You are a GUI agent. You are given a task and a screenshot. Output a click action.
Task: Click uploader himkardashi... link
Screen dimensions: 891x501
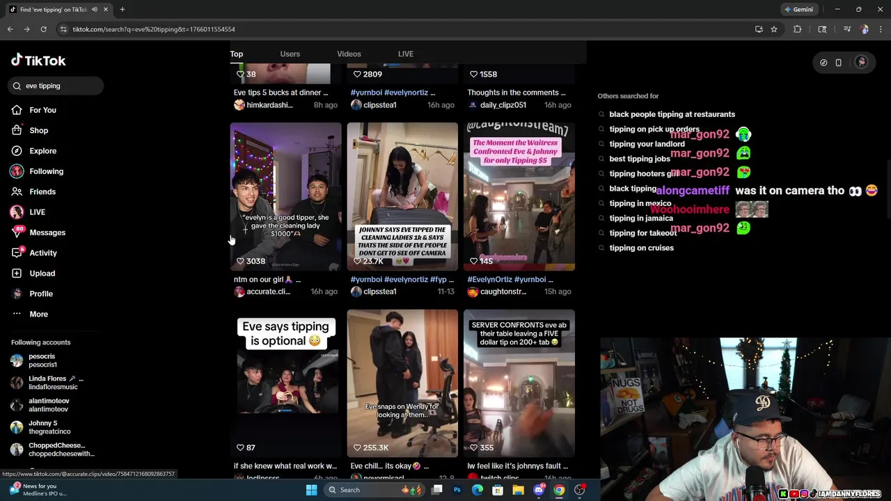click(x=269, y=105)
